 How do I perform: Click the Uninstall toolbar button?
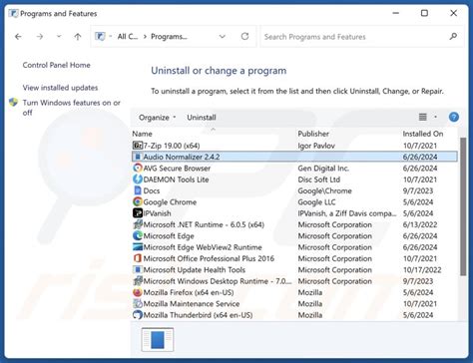pyautogui.click(x=202, y=118)
